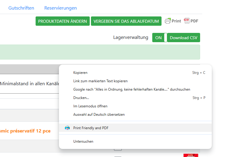The height and width of the screenshot is (157, 236).
Task: Choose Drucken... in the context menu
Action: (x=135, y=98)
